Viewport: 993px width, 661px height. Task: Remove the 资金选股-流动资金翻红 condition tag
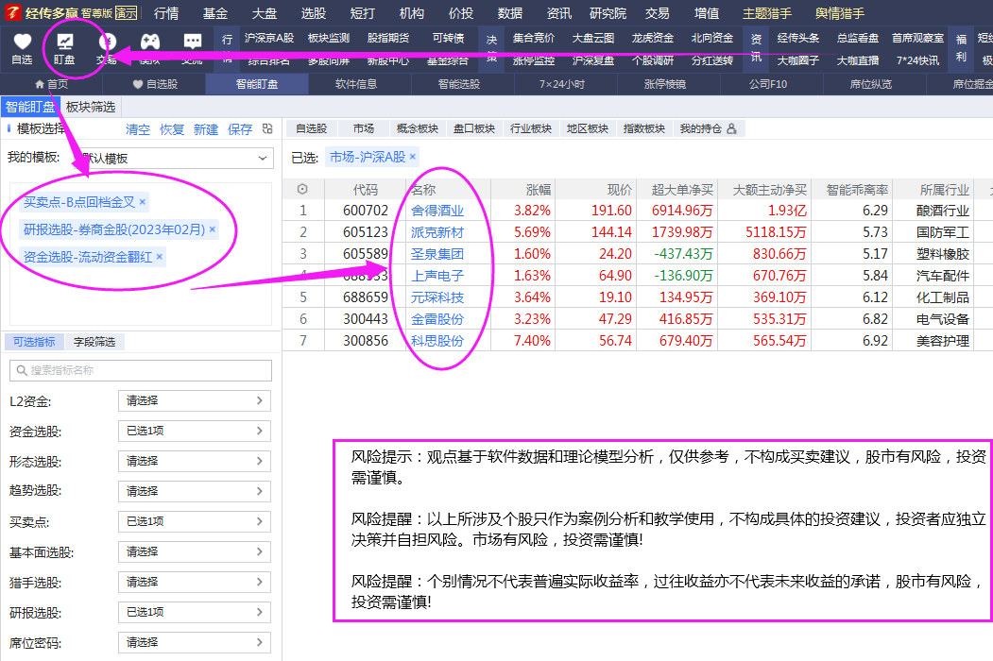pos(160,257)
